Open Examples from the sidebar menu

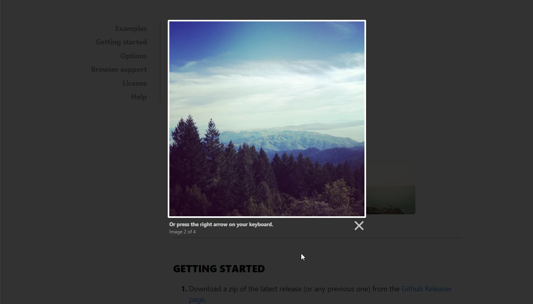tap(131, 28)
